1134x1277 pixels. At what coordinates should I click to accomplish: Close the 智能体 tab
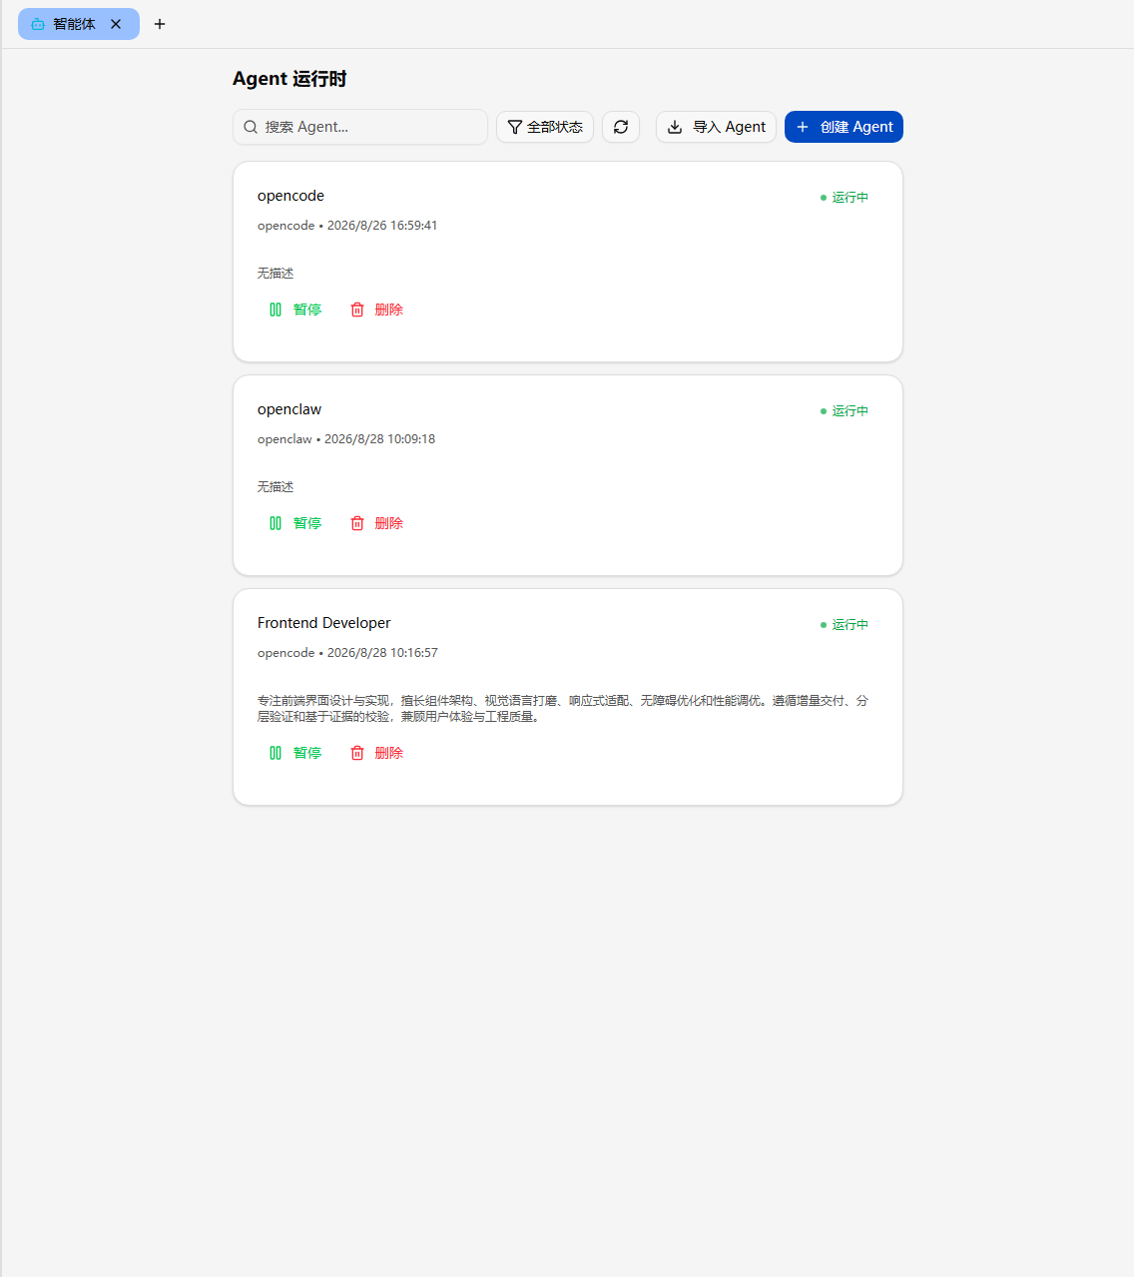click(x=116, y=24)
